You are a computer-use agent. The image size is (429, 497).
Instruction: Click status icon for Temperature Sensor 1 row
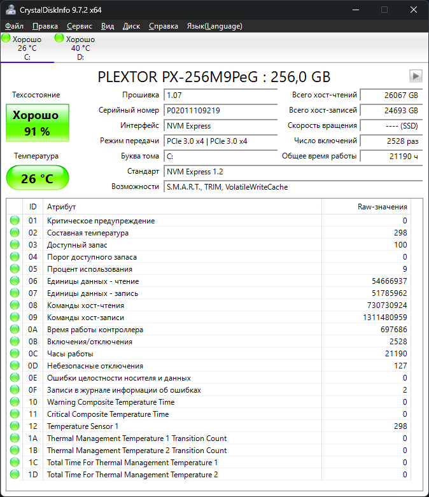point(15,426)
